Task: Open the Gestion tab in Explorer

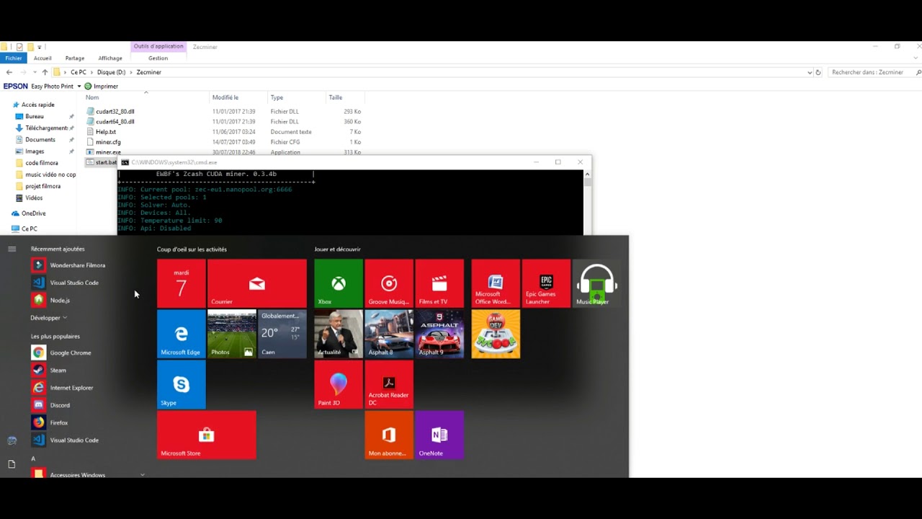Action: [158, 58]
